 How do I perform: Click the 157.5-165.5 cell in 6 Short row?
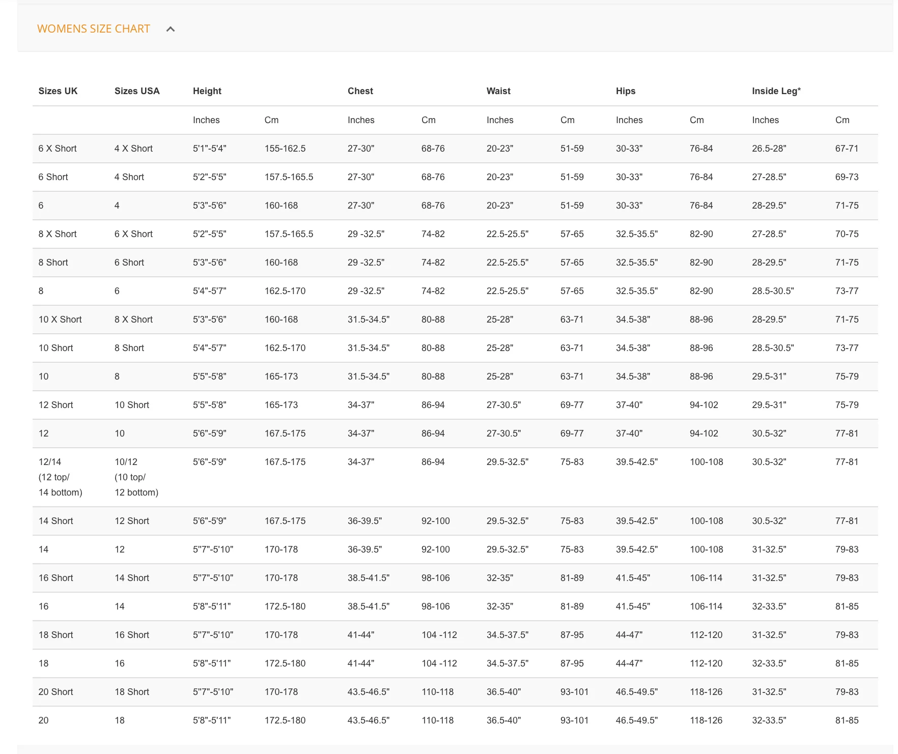click(x=289, y=177)
